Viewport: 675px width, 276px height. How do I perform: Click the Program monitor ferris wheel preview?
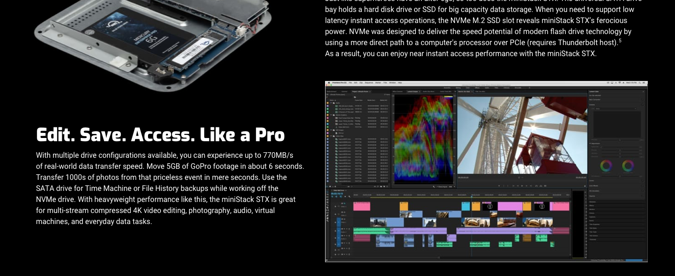point(522,135)
